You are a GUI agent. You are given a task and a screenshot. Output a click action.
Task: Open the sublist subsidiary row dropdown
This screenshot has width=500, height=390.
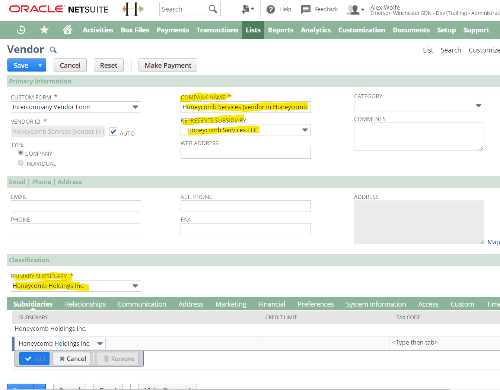[100, 343]
